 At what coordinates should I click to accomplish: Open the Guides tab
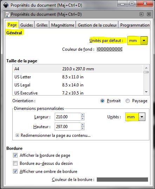point(27,25)
